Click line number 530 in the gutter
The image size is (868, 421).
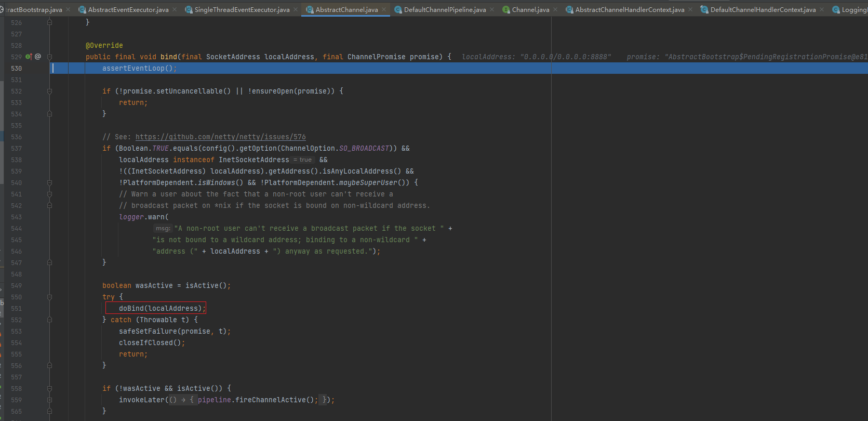[x=17, y=68]
